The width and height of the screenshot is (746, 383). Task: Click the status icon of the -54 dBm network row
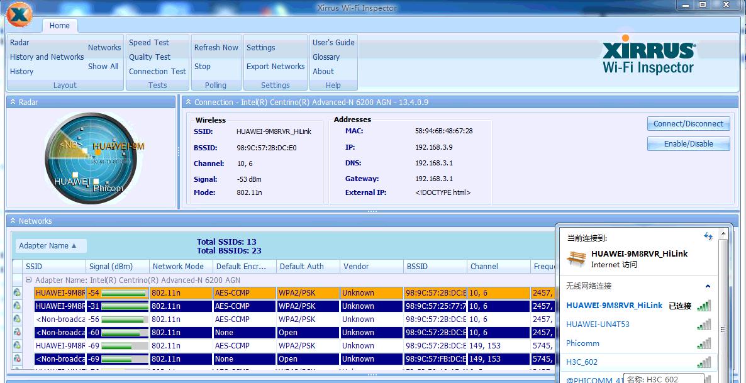(x=17, y=292)
